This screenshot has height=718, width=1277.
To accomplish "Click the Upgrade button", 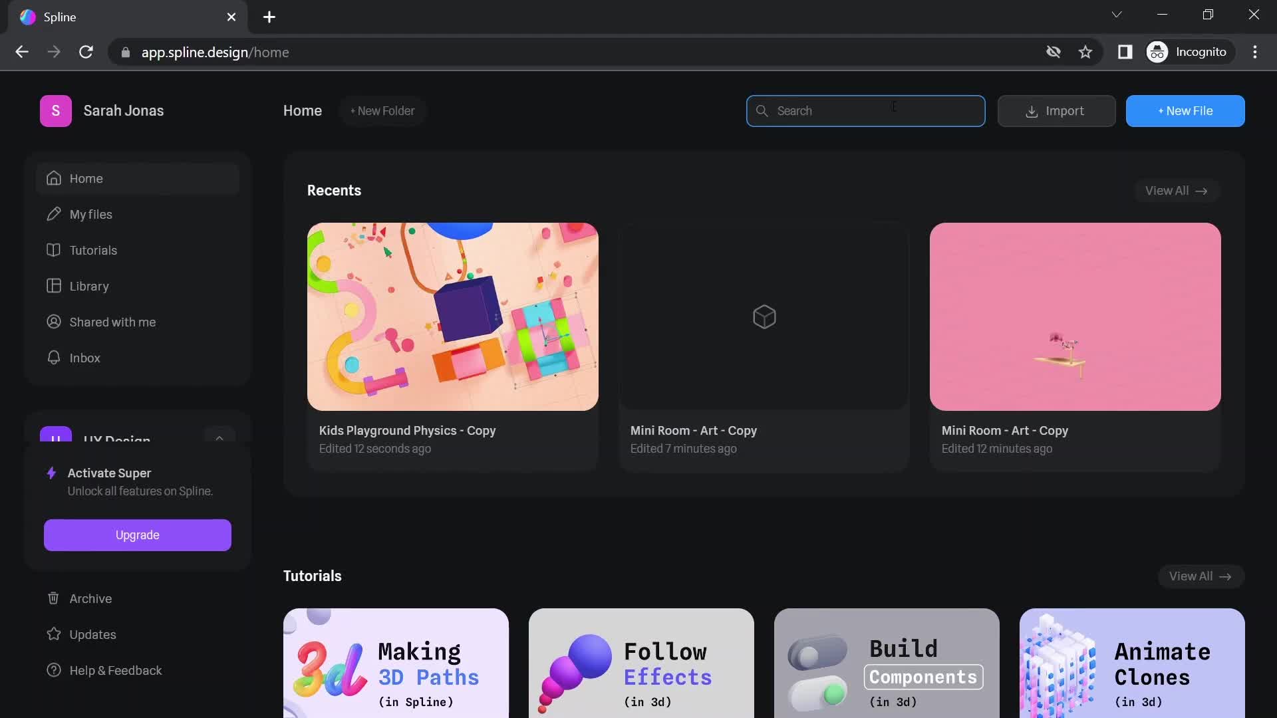I will (138, 535).
